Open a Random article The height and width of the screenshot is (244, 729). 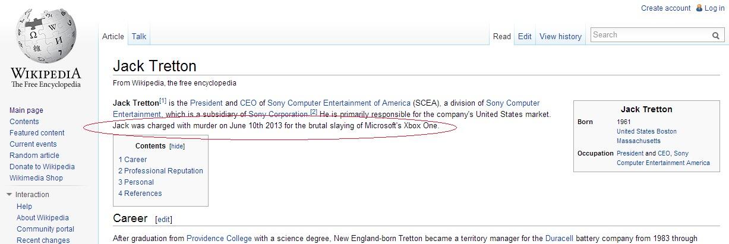[x=34, y=156]
